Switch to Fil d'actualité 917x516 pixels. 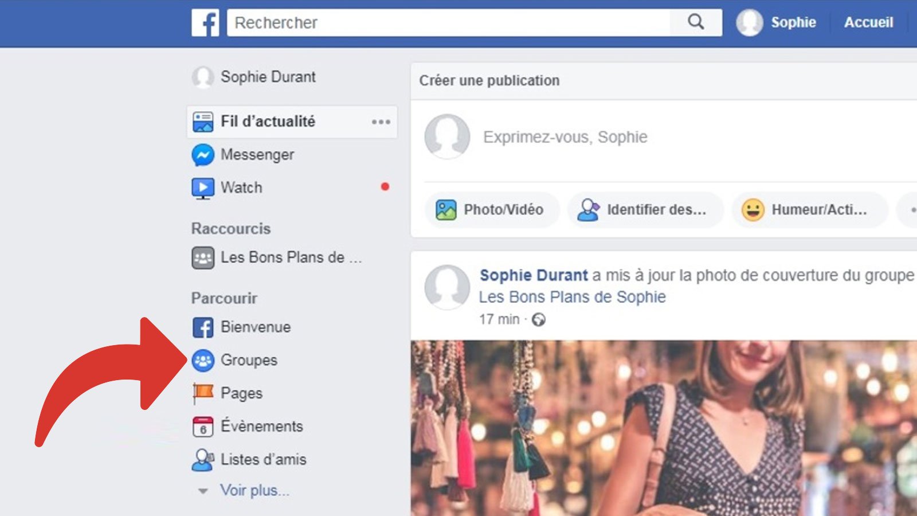(x=268, y=122)
